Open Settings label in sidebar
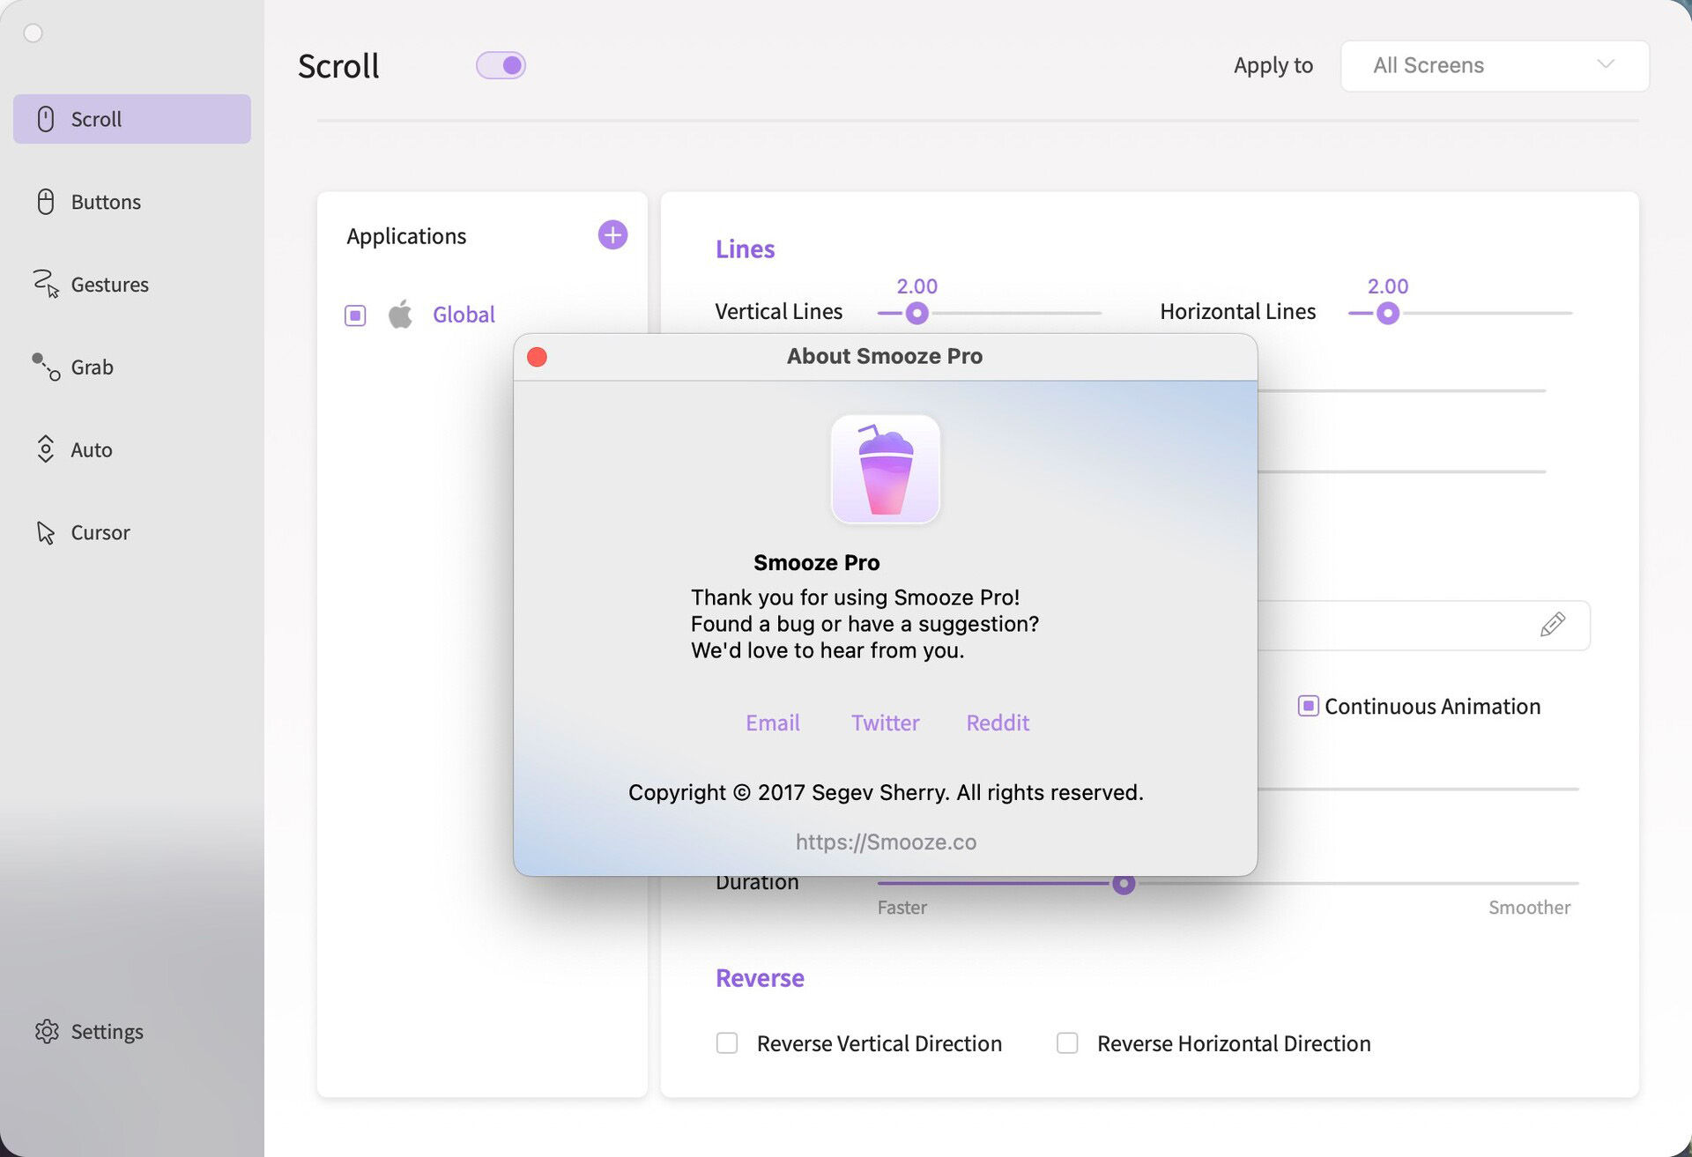Image resolution: width=1692 pixels, height=1157 pixels. click(108, 1031)
